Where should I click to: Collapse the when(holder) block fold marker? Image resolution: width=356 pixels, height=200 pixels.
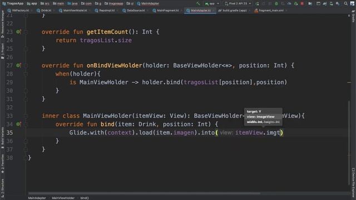pos(26,74)
